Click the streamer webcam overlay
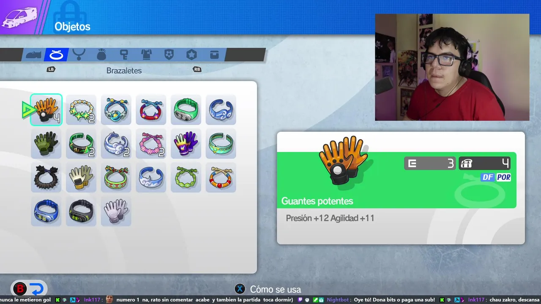 (452, 67)
